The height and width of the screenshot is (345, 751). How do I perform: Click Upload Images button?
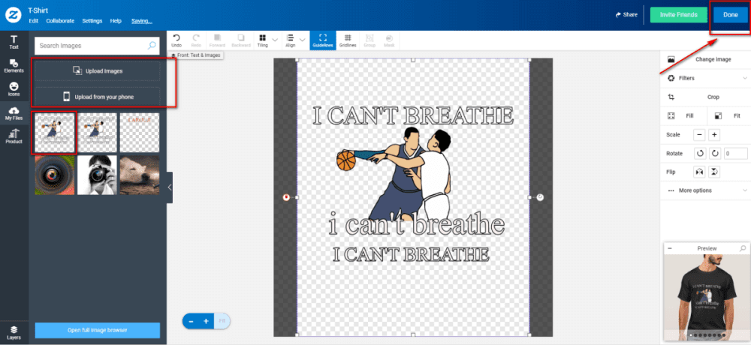(x=97, y=70)
